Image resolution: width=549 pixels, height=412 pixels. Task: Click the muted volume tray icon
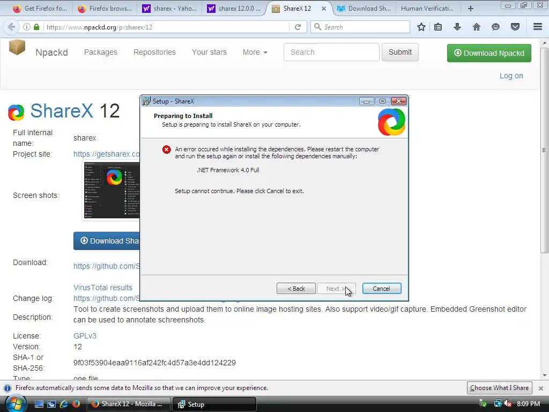tap(508, 404)
